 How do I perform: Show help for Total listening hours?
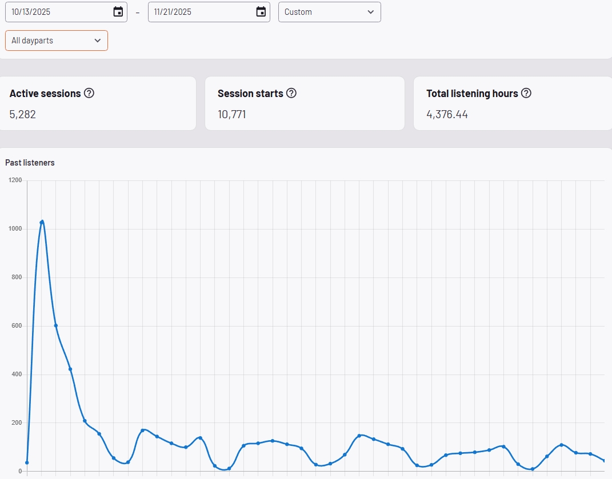526,93
